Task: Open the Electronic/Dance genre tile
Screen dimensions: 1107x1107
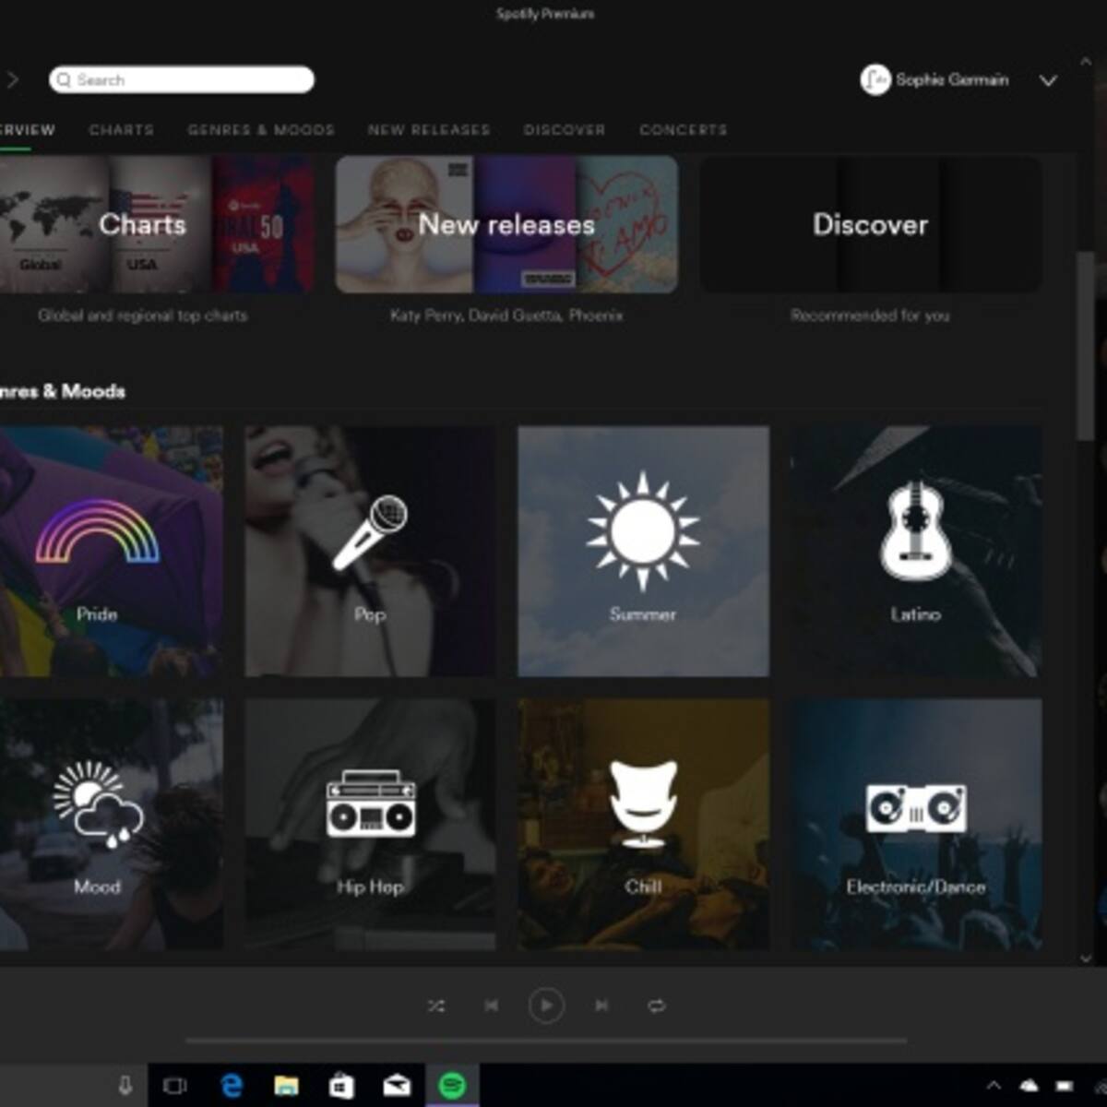Action: (x=916, y=824)
